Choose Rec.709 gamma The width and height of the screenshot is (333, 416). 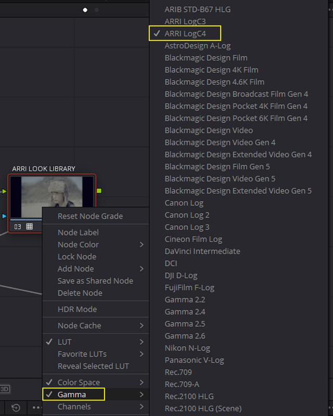click(178, 372)
